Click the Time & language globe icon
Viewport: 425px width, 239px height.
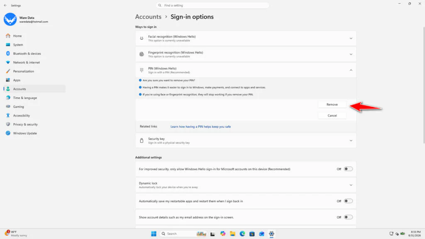[x=8, y=98]
